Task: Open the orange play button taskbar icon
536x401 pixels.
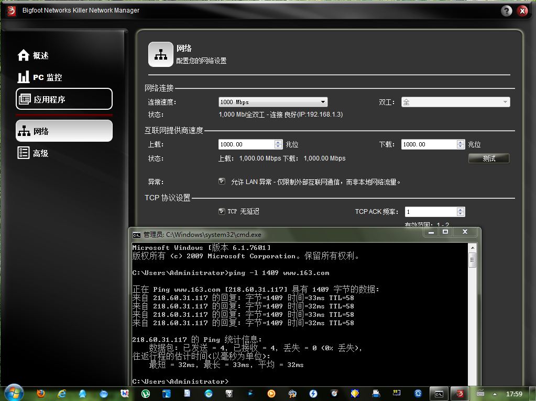Action: (x=271, y=394)
